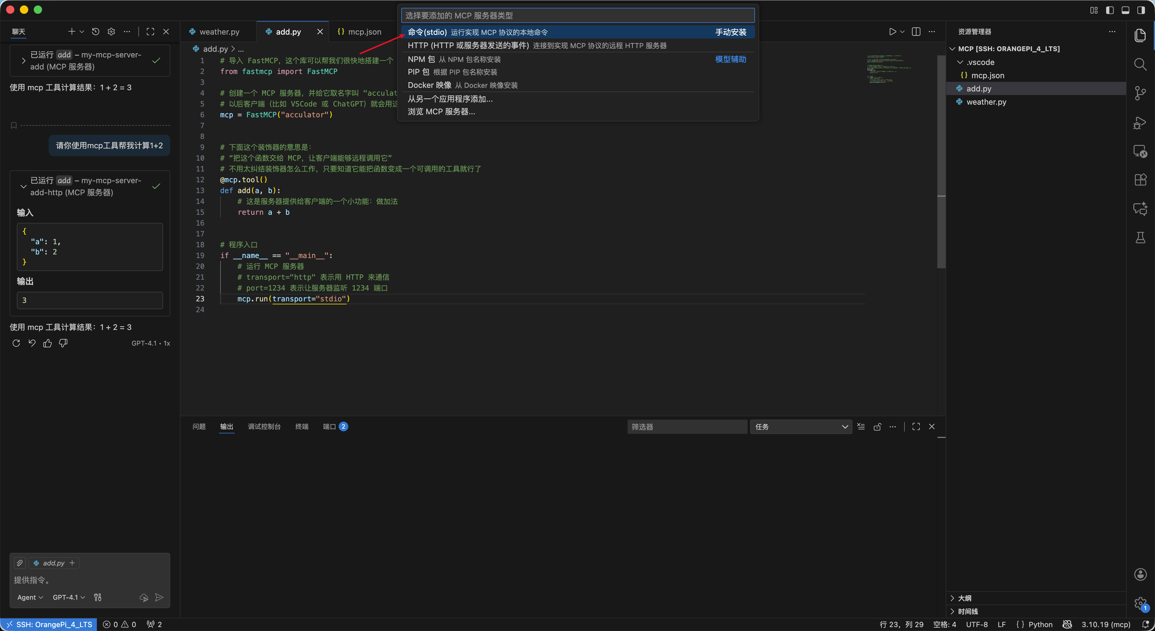The image size is (1155, 631).
Task: Toggle the primary sidebar layout button
Action: pyautogui.click(x=1110, y=10)
